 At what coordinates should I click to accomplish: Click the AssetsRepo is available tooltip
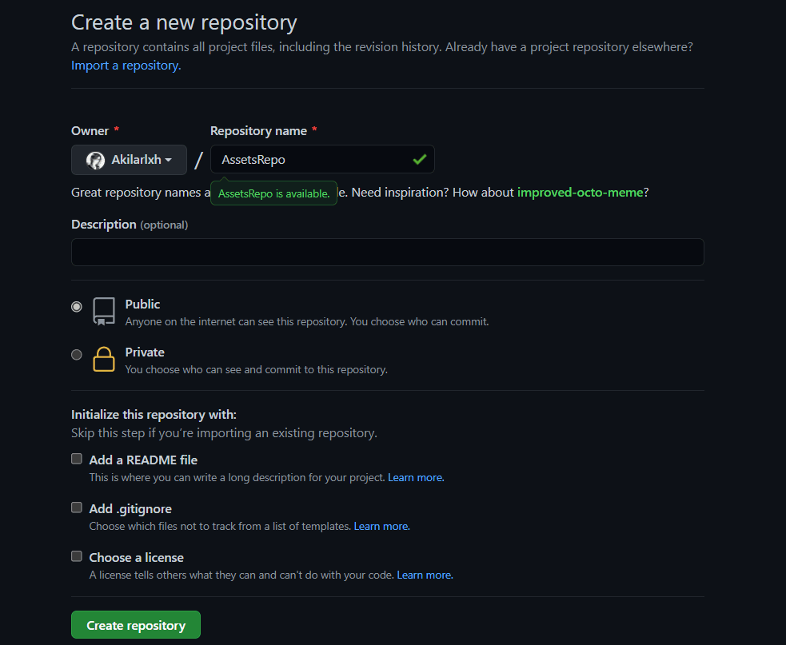273,193
